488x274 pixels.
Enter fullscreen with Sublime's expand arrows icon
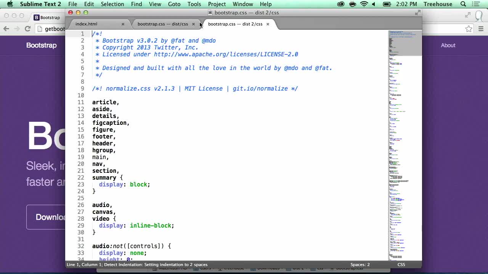tap(417, 13)
